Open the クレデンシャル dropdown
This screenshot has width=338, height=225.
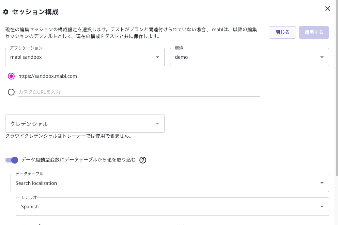coord(85,123)
